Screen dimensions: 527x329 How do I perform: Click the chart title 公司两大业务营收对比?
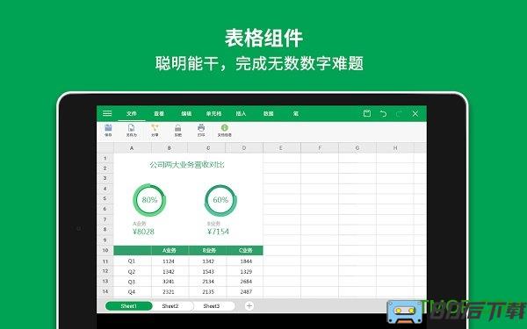pos(187,165)
